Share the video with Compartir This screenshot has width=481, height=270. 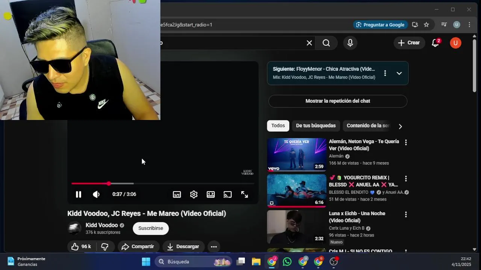138,246
